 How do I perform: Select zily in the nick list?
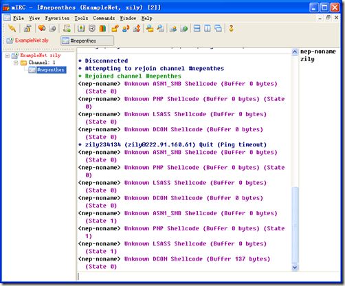(x=307, y=59)
